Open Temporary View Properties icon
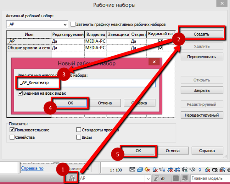This screenshot has width=230, height=184. 215,170
